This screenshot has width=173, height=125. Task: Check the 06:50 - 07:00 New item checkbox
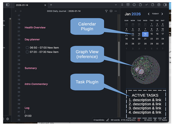[x=27, y=47]
